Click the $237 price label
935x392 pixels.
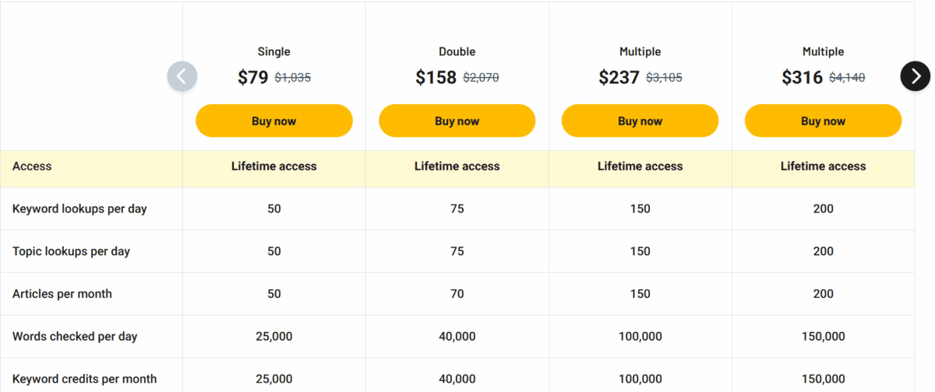click(619, 78)
